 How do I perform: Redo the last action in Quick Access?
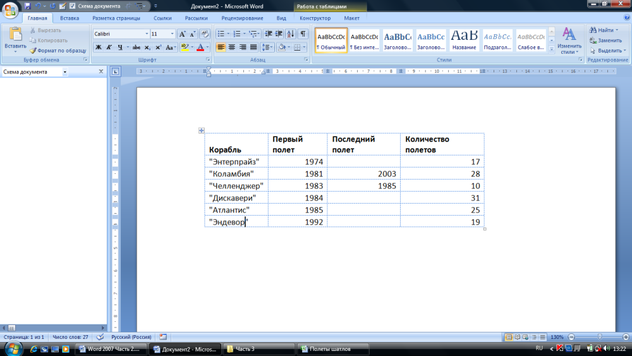pyautogui.click(x=52, y=6)
